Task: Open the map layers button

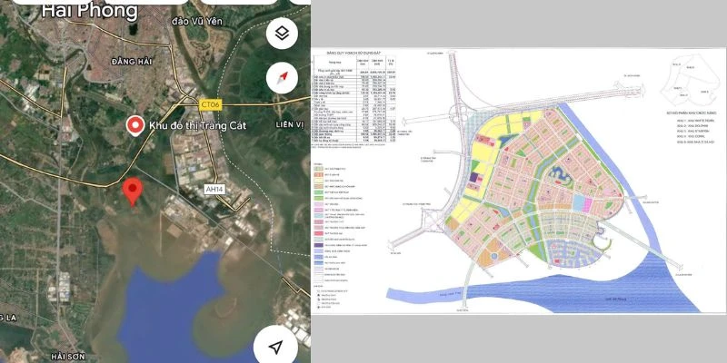Action: (x=282, y=33)
